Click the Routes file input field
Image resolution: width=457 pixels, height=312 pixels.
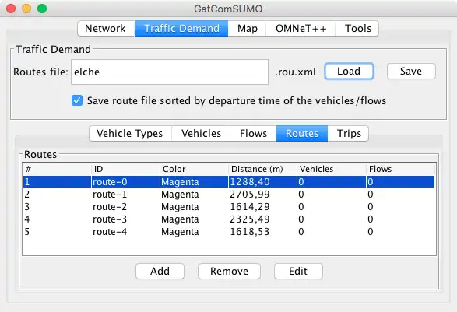tap(170, 72)
